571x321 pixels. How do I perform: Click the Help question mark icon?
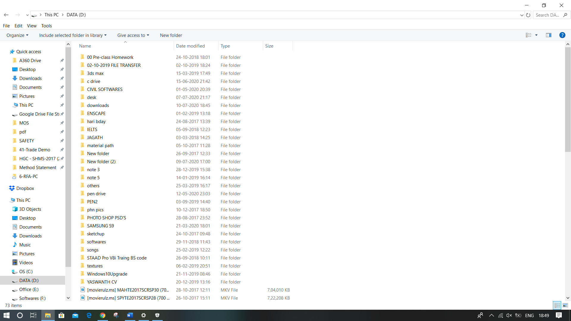[562, 35]
